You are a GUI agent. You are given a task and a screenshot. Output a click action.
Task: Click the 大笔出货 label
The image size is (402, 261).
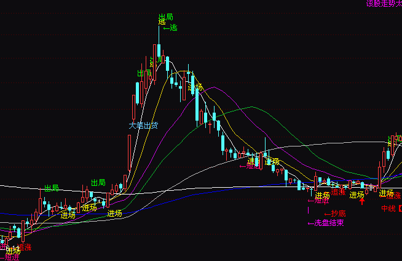pyautogui.click(x=143, y=125)
